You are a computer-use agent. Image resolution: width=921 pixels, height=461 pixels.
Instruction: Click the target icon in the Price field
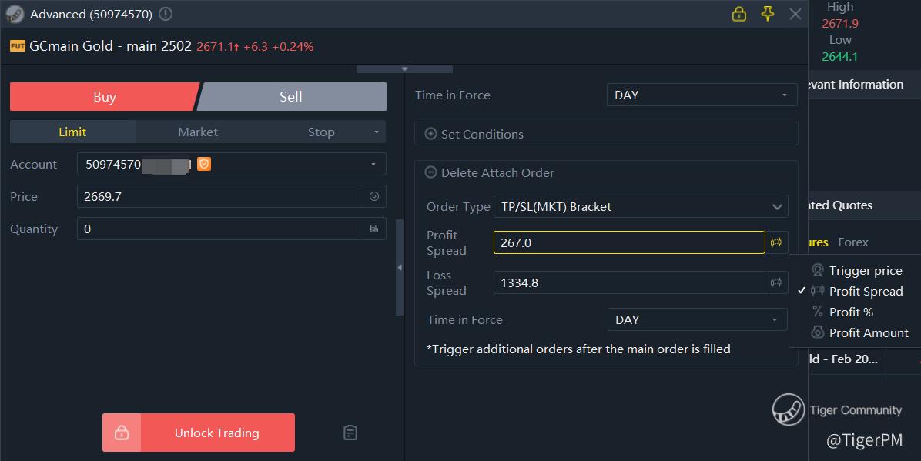pos(374,197)
